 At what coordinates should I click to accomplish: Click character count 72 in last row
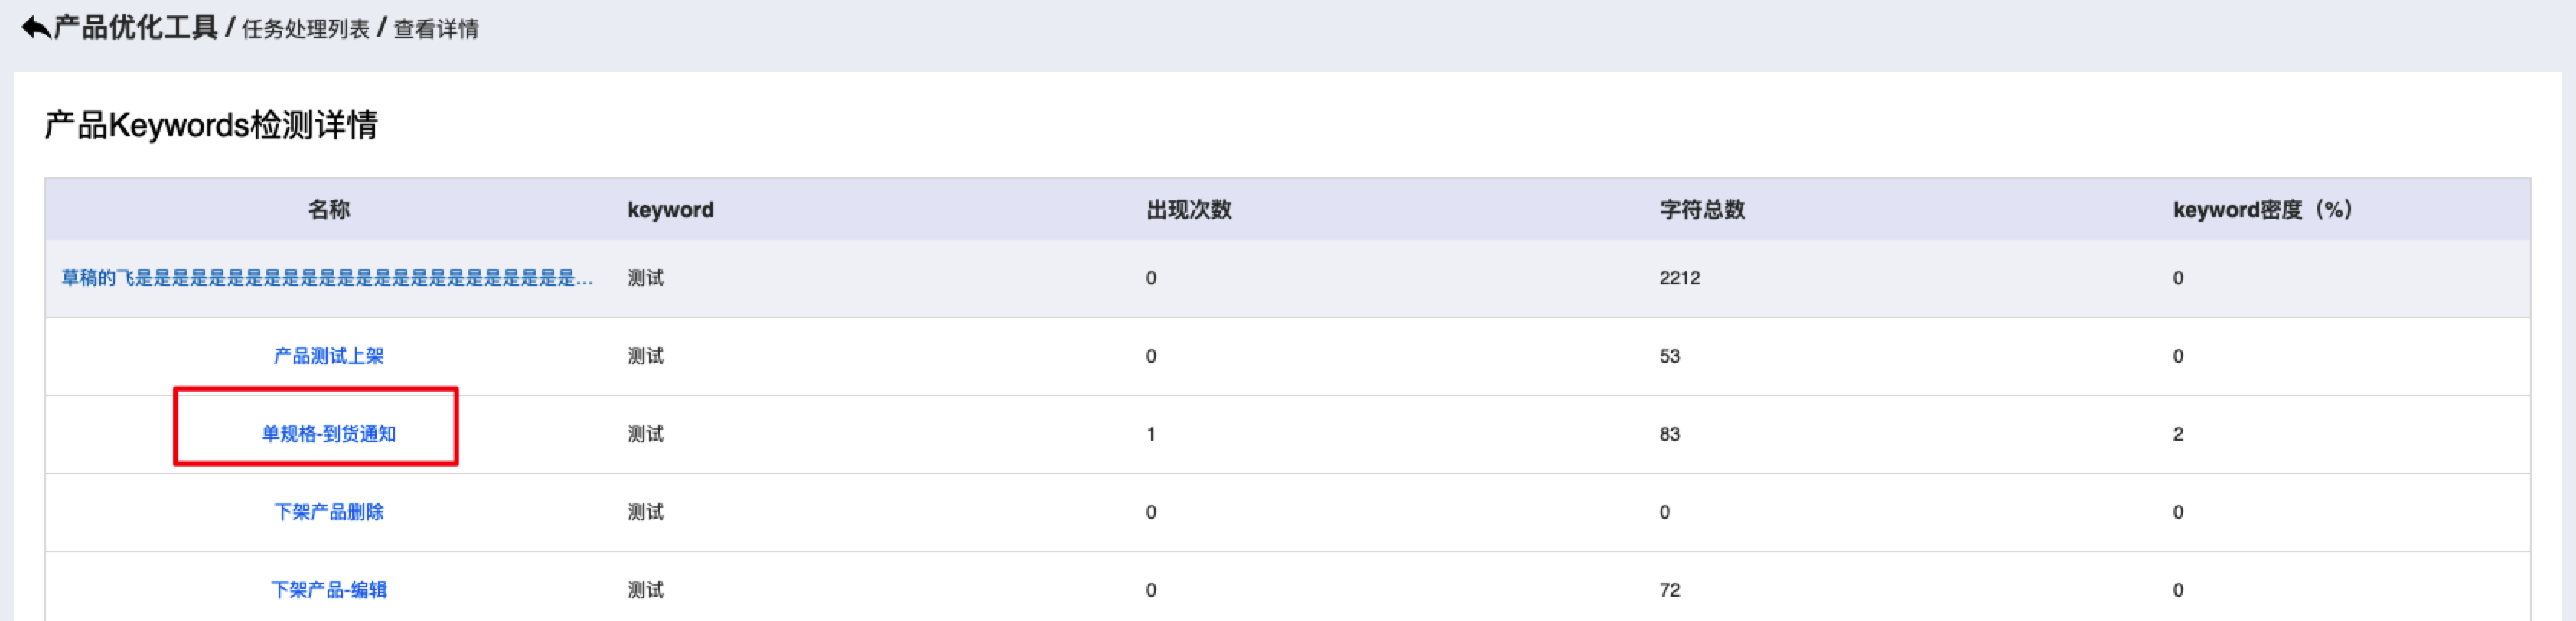point(1670,590)
